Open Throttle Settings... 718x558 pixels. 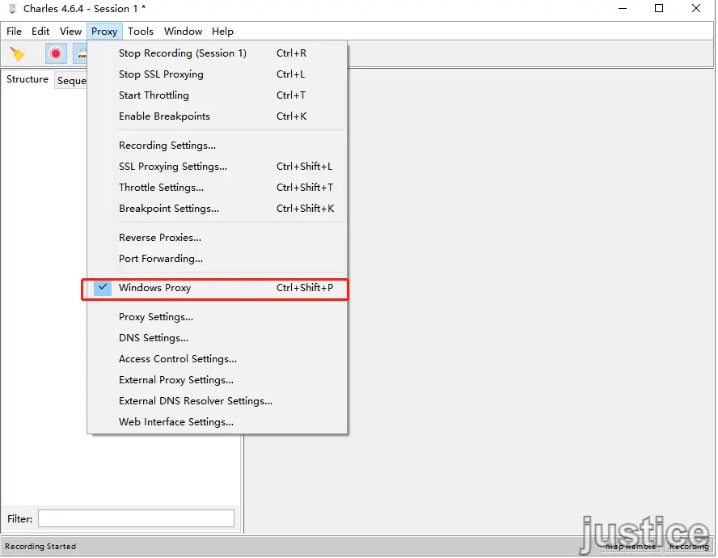217,188
